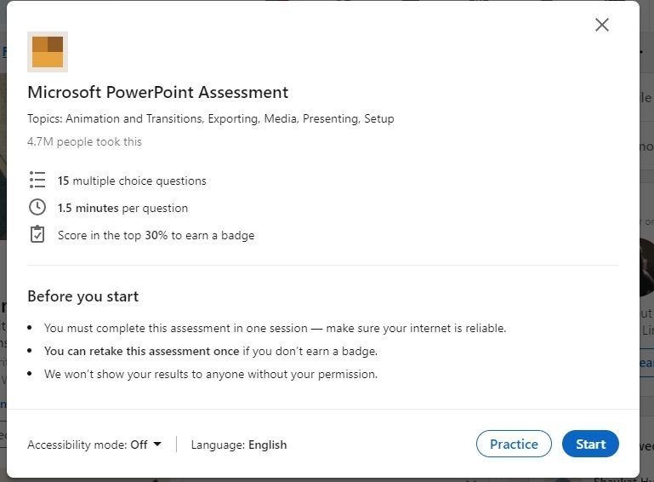The height and width of the screenshot is (482, 654).
Task: Click 'Score in the top 30%' text
Action: pos(156,235)
